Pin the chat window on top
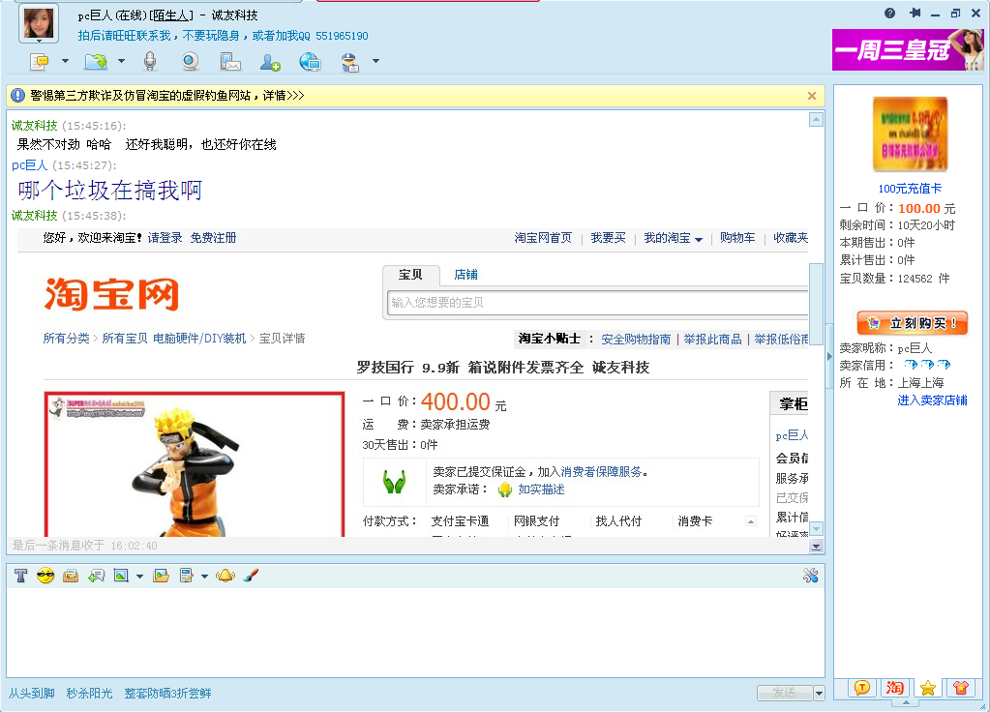The width and height of the screenshot is (990, 712). [915, 14]
